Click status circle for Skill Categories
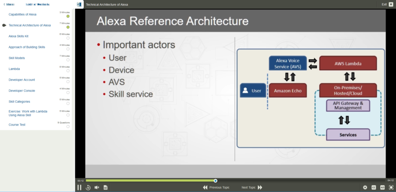Screen dimensions: 396x192 (68, 104)
